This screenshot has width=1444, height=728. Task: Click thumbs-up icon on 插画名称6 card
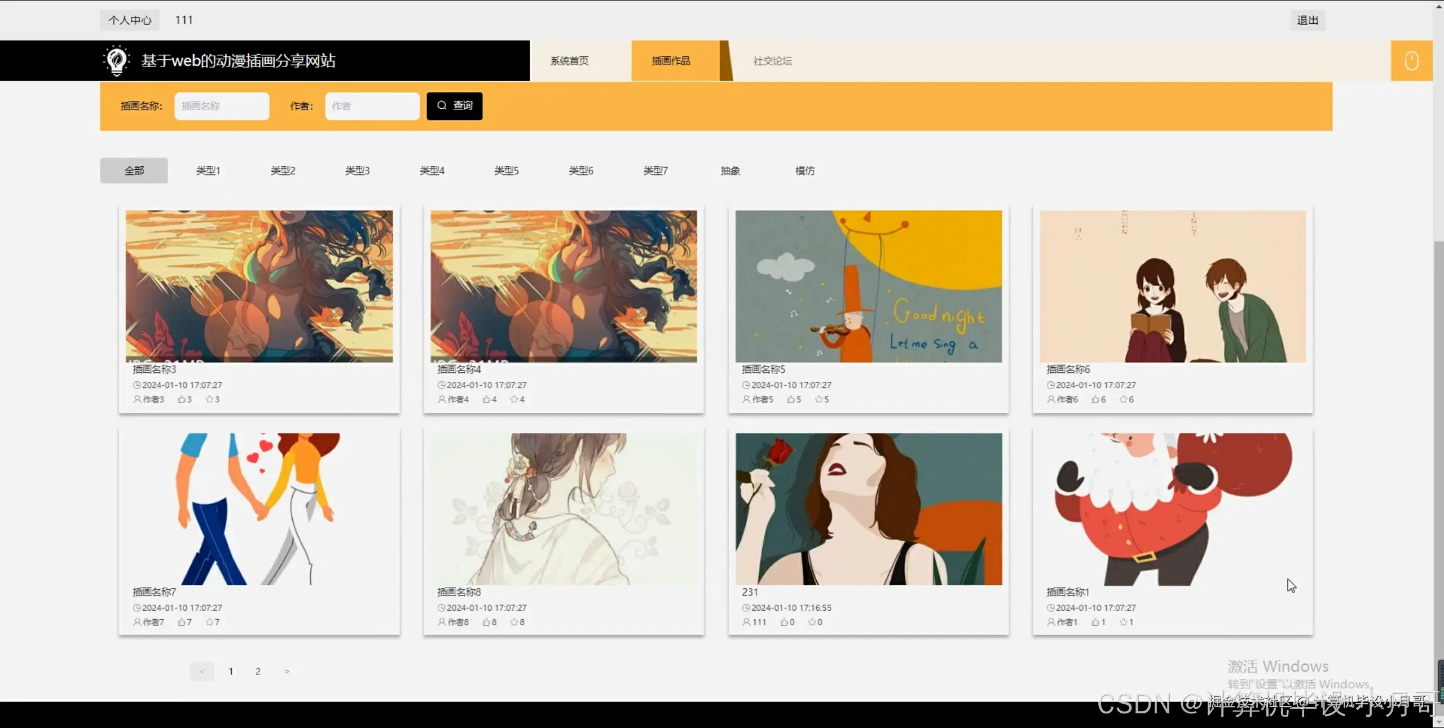(1095, 399)
